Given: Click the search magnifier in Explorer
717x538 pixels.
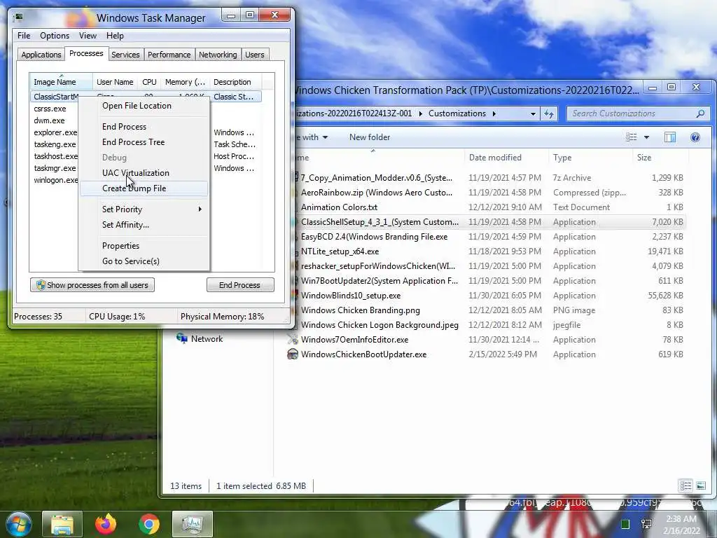Looking at the screenshot, I should [700, 113].
